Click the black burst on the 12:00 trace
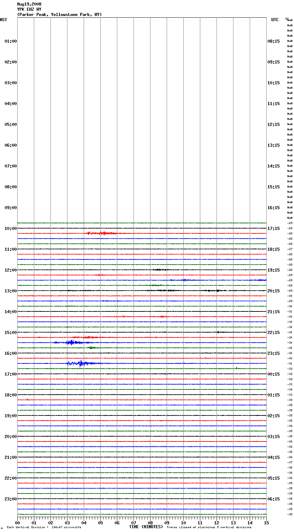The width and height of the screenshot is (294, 532). [160, 270]
